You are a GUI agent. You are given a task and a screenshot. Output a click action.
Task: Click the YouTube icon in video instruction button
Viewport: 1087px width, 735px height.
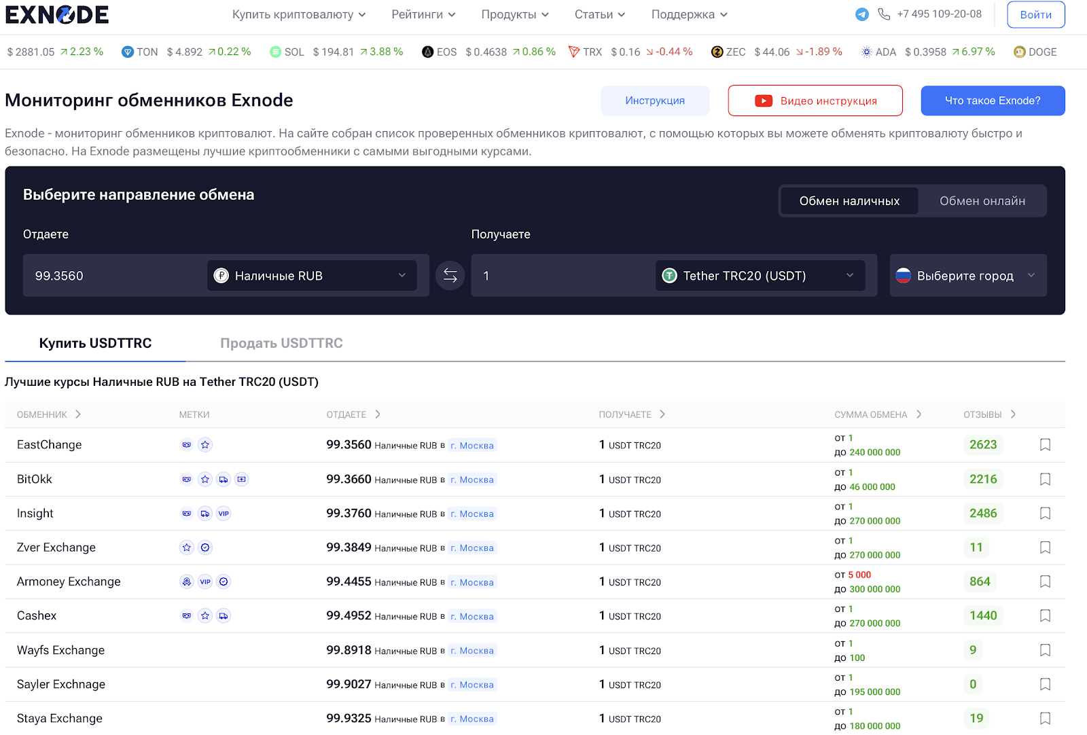[x=764, y=101]
